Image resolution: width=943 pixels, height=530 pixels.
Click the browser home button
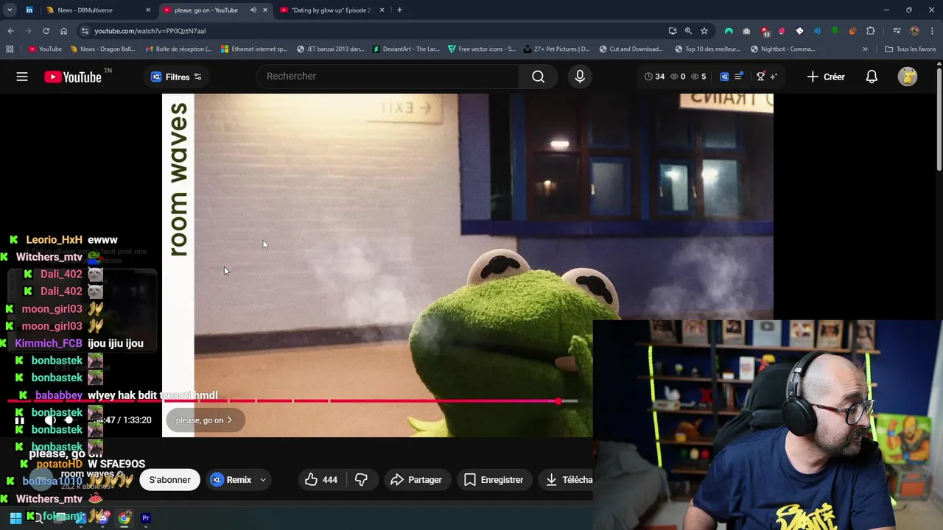(x=63, y=31)
